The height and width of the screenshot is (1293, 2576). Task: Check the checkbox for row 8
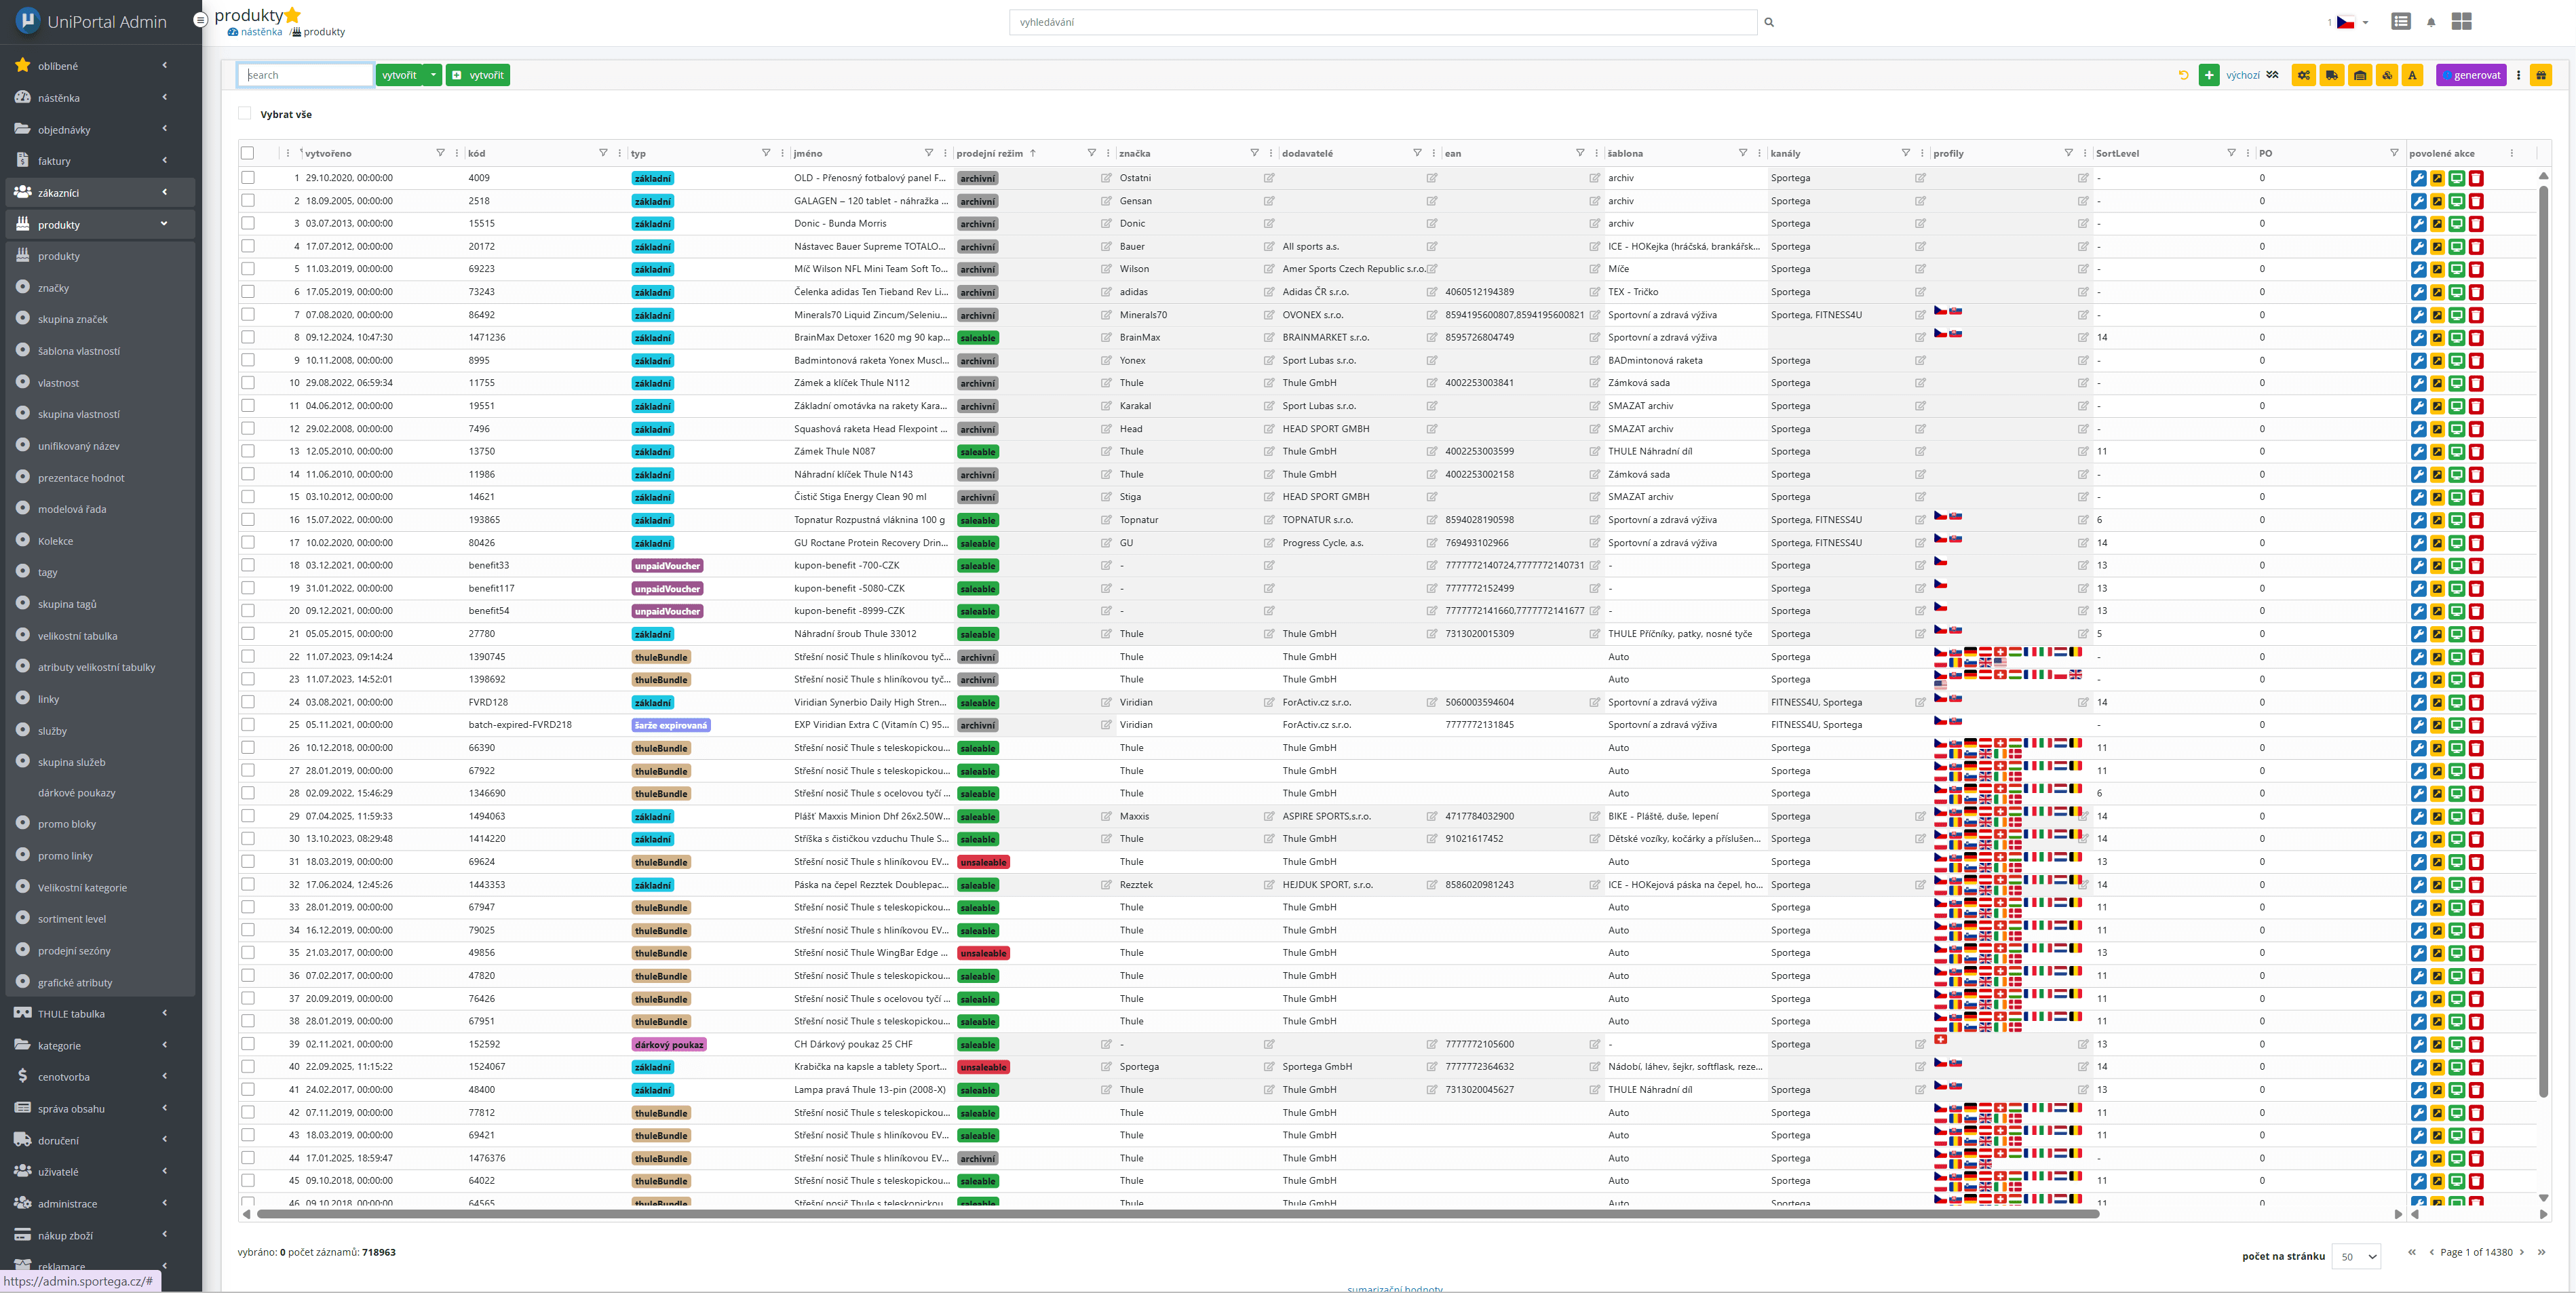coord(248,337)
